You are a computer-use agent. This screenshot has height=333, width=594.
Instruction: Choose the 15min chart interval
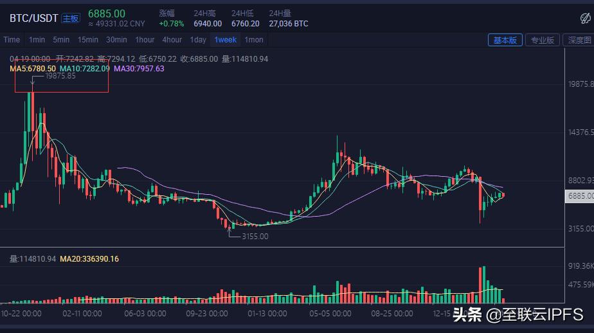tap(87, 40)
